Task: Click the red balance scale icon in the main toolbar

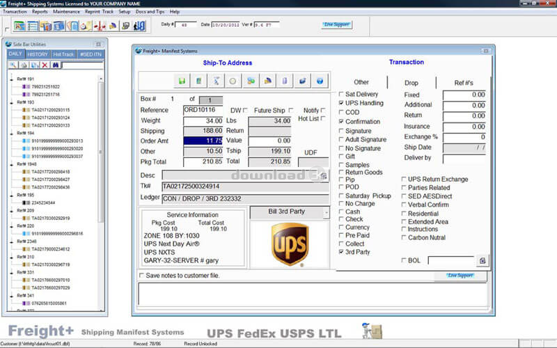Action: [100, 26]
